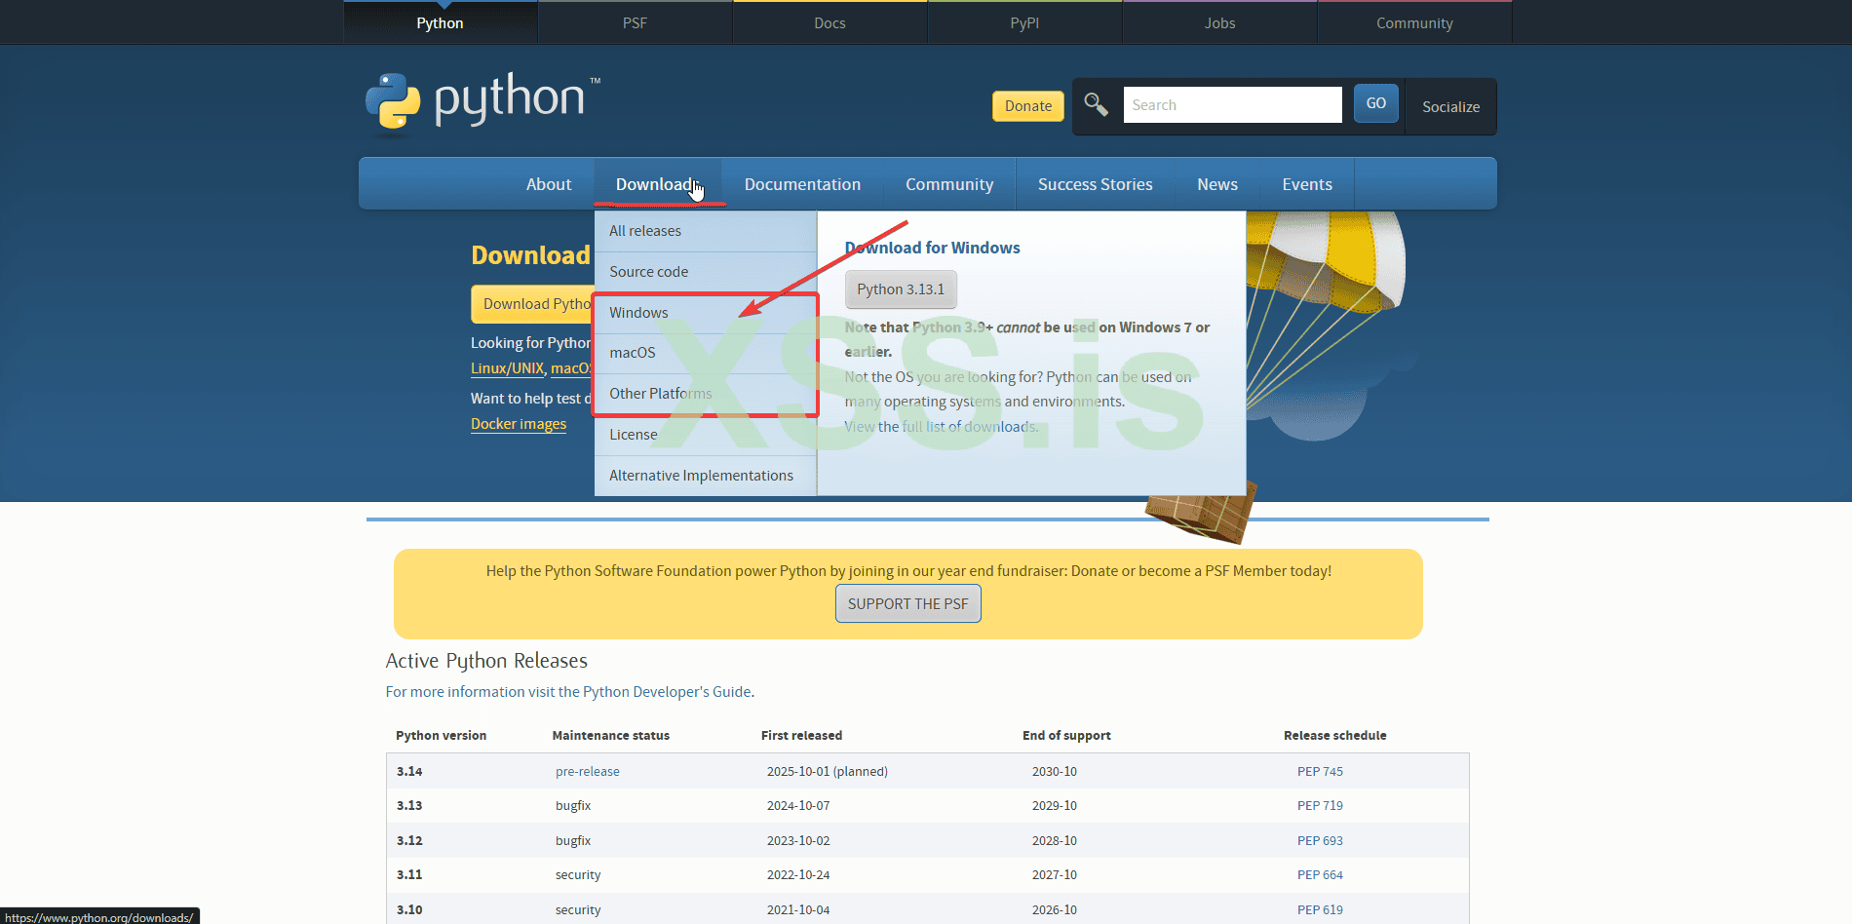Click the yellow Donate button

1027,106
